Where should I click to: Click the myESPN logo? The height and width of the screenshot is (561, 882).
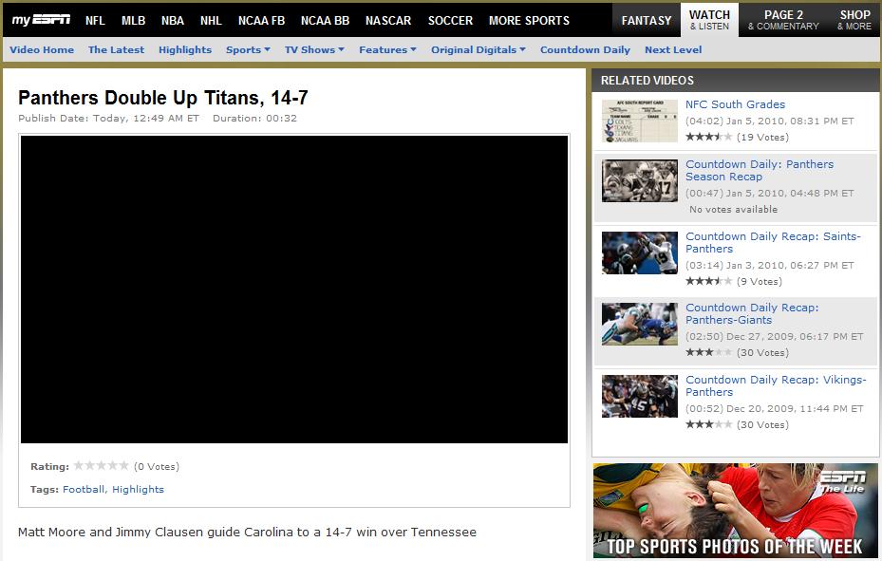[x=41, y=20]
